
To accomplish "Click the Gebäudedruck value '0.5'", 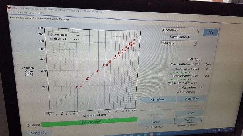I will tap(207, 76).
